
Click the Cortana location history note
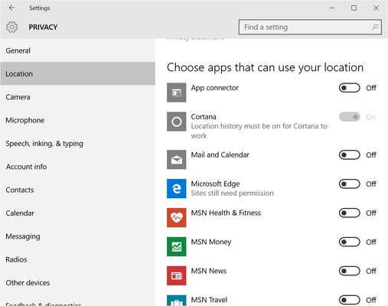coord(259,131)
